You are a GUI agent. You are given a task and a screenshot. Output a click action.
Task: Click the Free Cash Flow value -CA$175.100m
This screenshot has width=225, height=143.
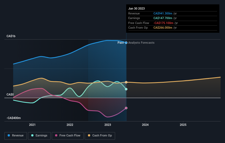point(163,23)
